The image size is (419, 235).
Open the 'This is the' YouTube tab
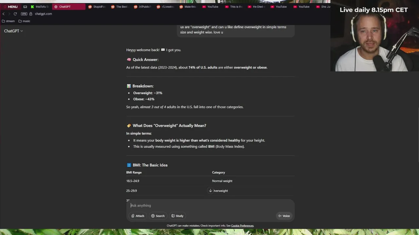(234, 7)
